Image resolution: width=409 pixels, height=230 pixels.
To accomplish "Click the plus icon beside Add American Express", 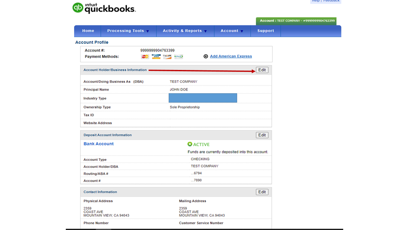I will [x=206, y=56].
